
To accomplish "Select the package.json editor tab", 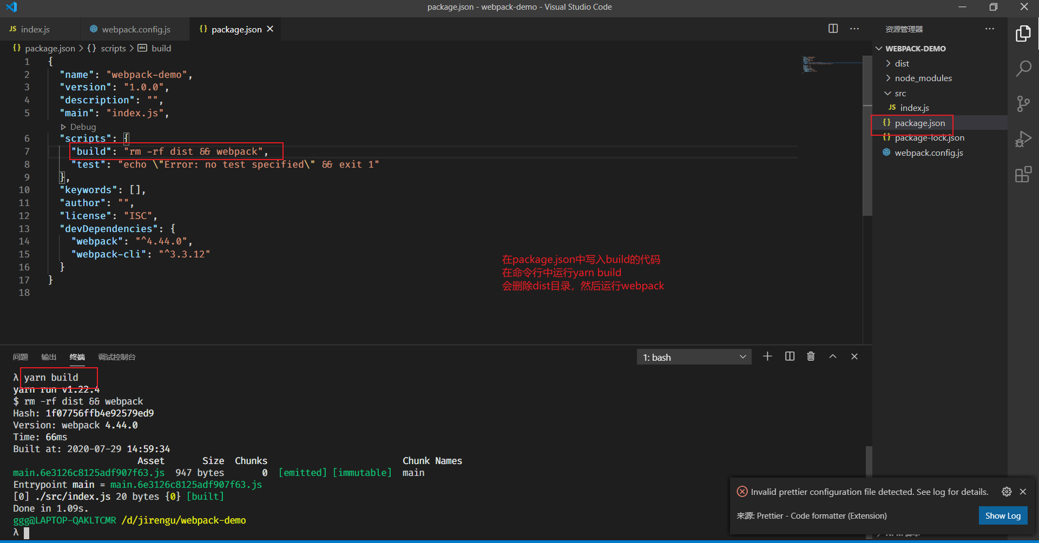I will pos(236,29).
